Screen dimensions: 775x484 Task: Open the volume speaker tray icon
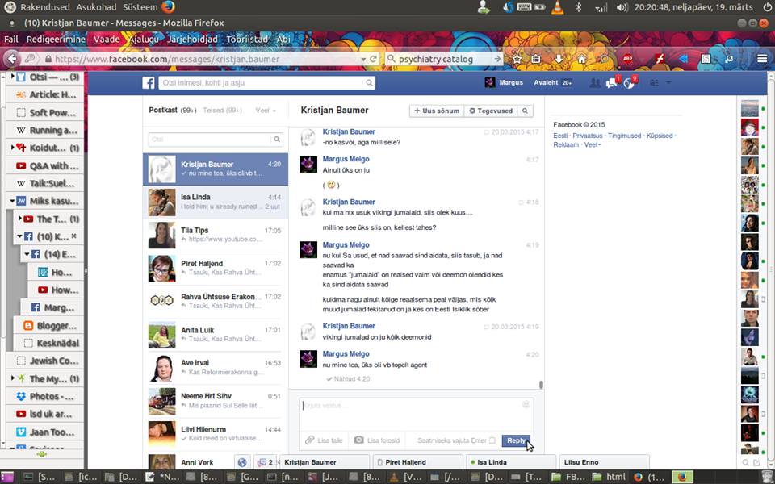click(622, 7)
